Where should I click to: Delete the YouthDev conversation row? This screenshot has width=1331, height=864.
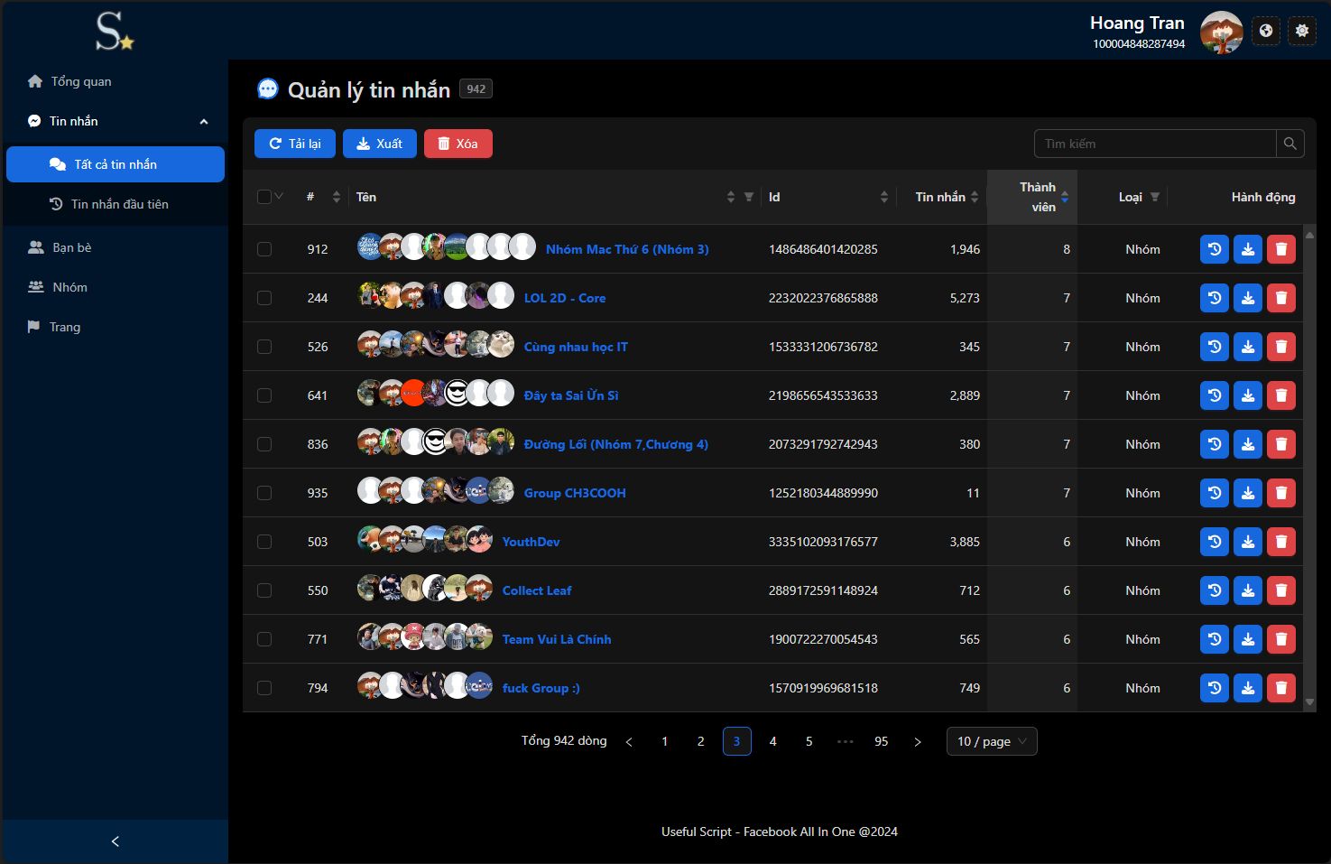(x=1281, y=542)
